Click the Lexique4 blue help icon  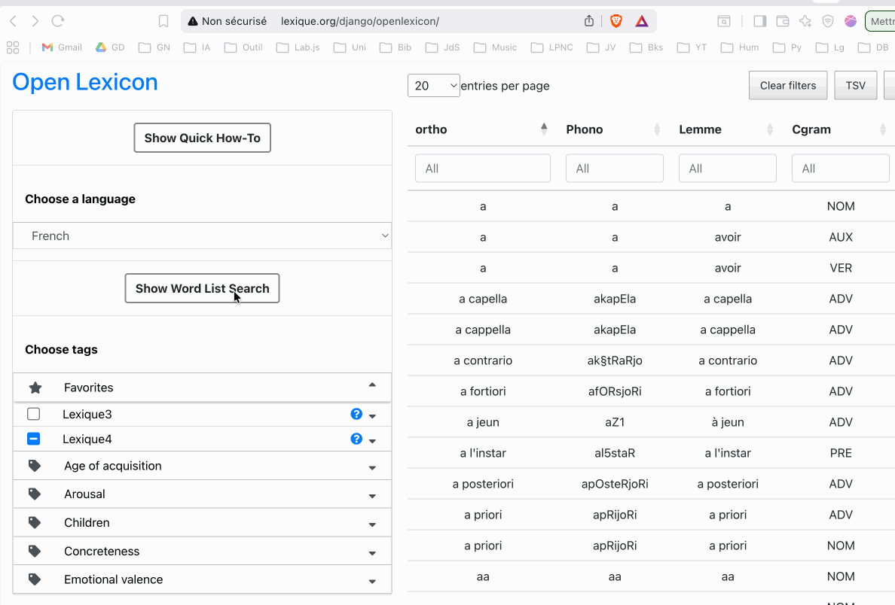(356, 439)
